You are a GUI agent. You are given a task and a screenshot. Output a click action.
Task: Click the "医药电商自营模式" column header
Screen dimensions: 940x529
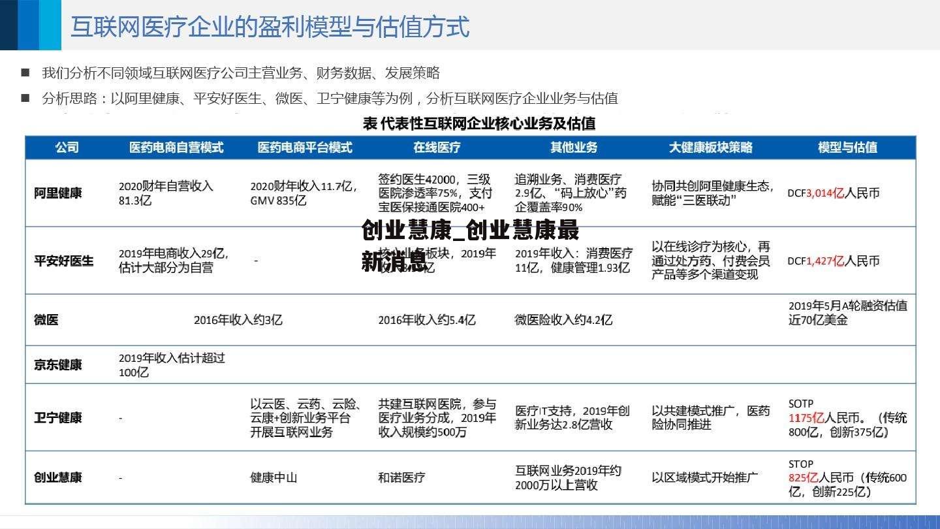[x=176, y=148]
